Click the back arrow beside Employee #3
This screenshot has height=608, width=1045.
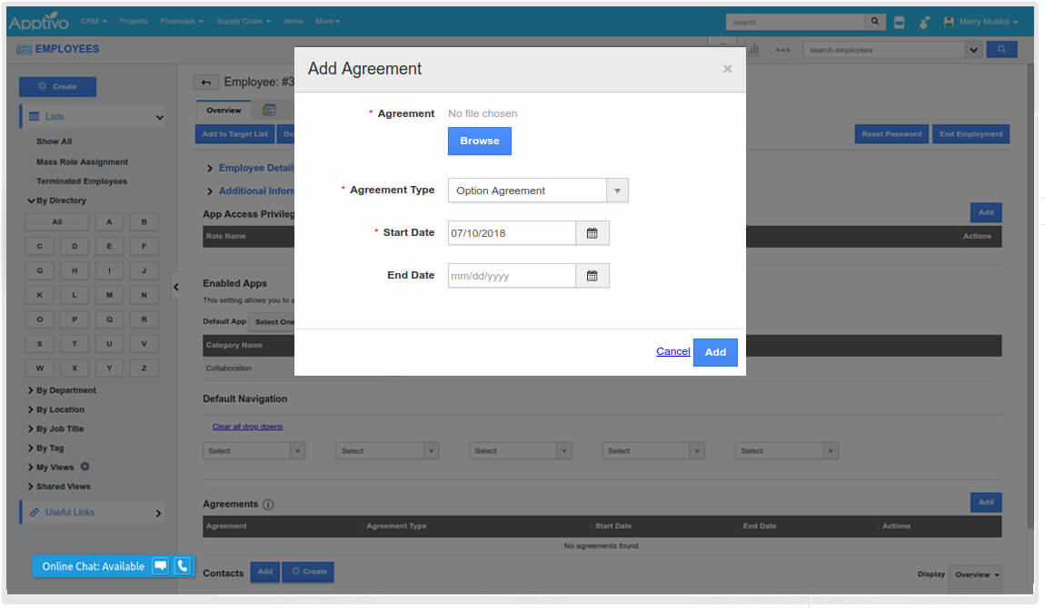[x=205, y=81]
